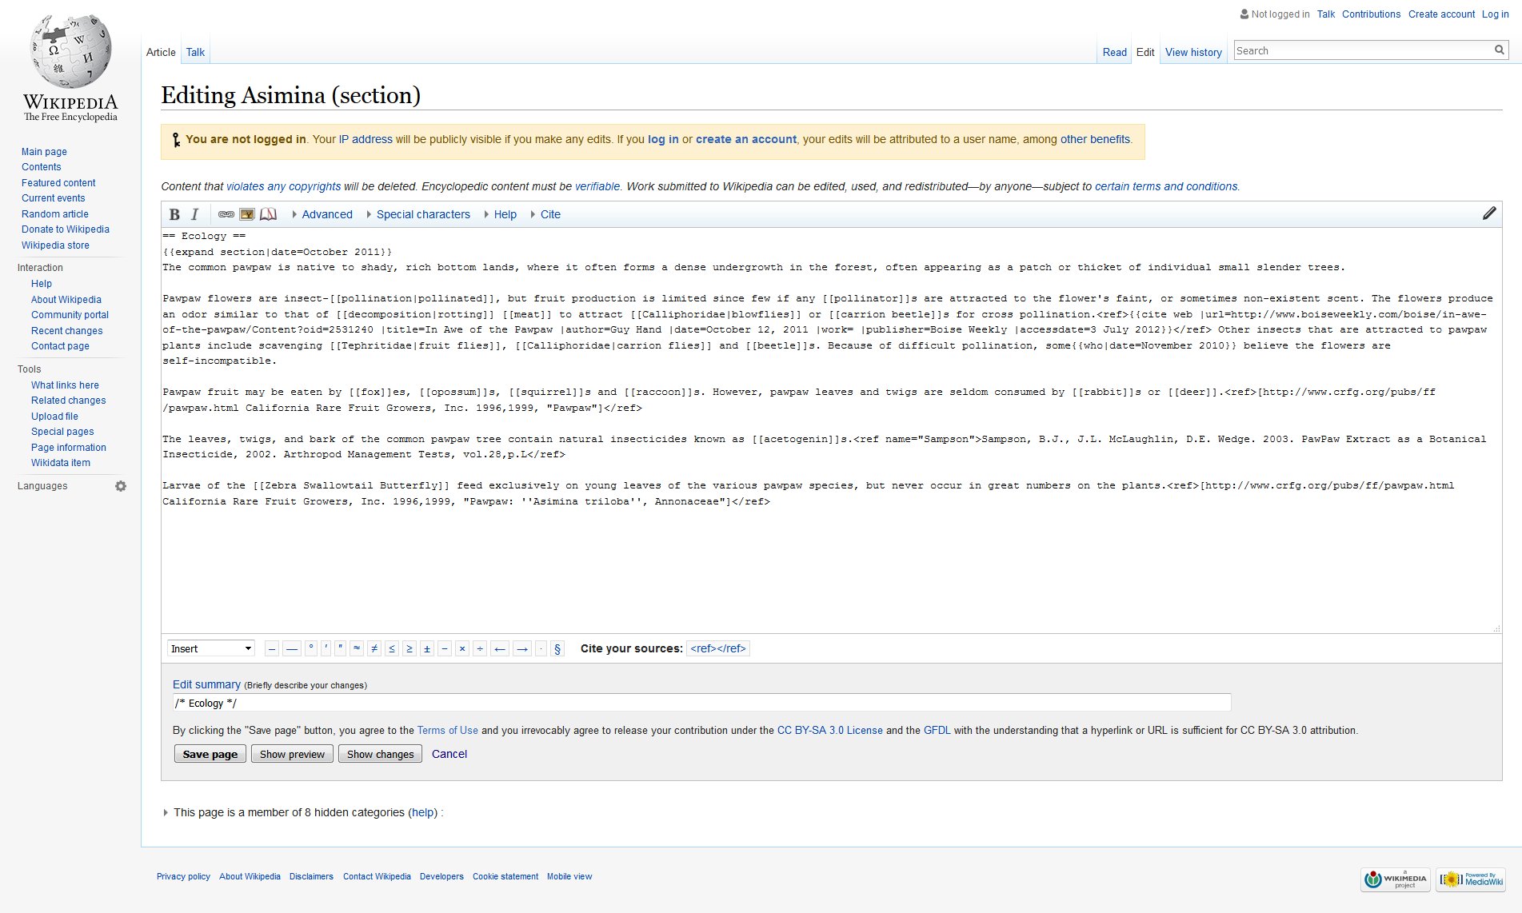Screen dimensions: 1522x913
Task: Open the Mobile view footer link
Action: click(569, 877)
